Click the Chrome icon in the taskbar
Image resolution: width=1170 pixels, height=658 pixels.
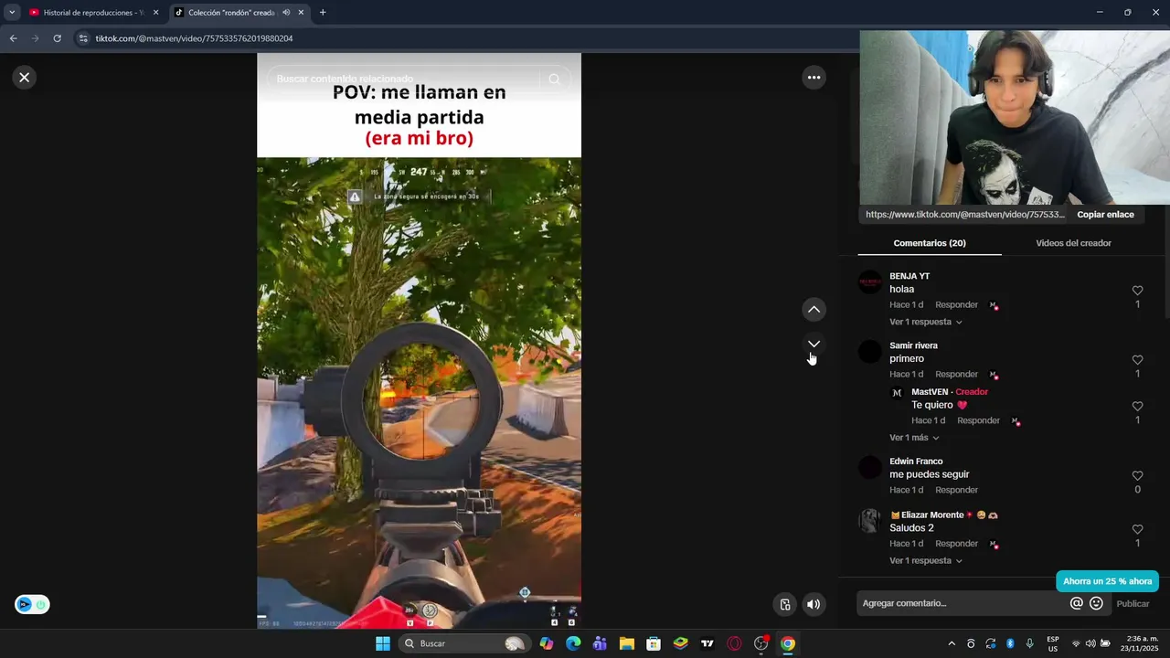[x=788, y=643]
